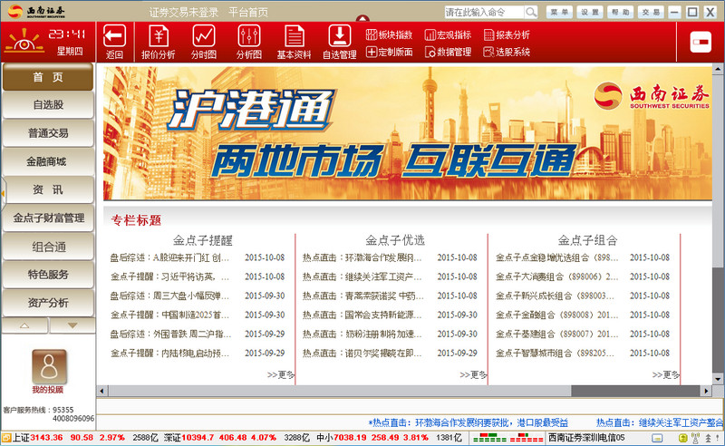Open 宏观指标 macro indicators
The width and height of the screenshot is (725, 446).
(x=448, y=34)
